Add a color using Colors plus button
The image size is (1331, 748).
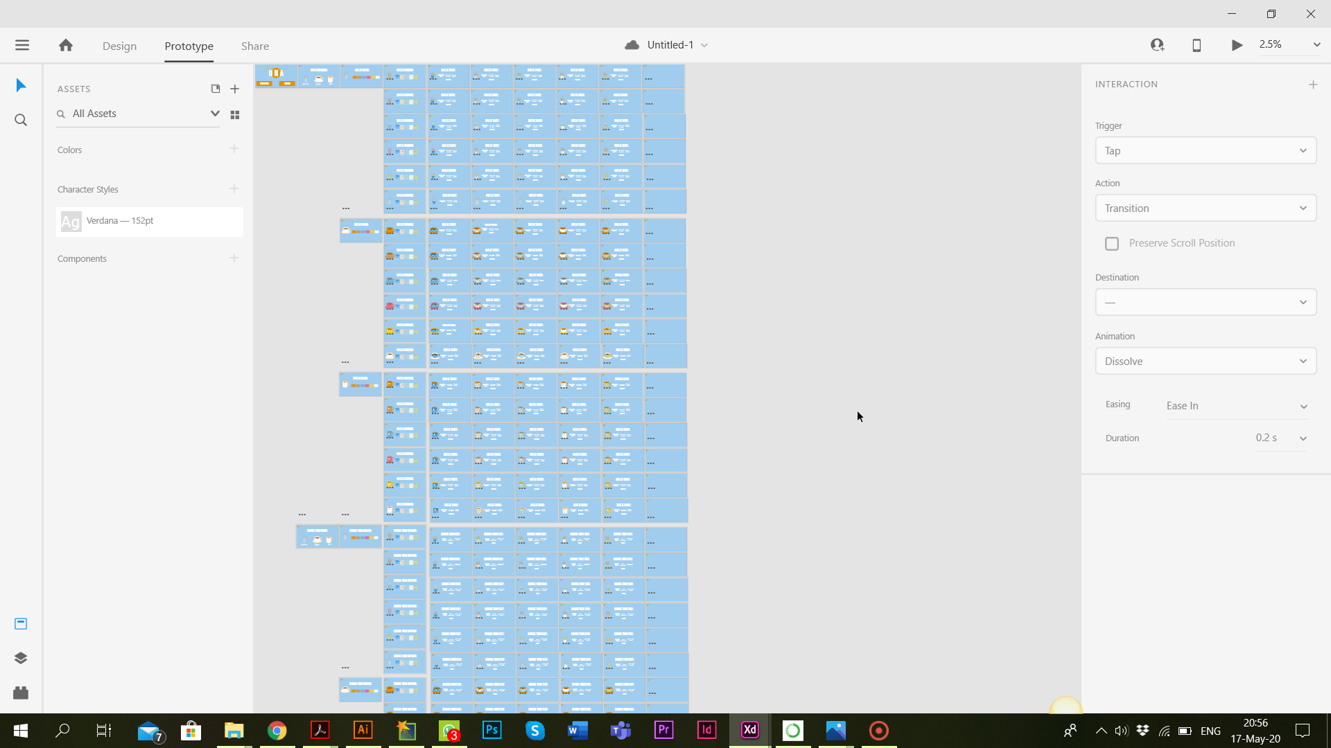pos(234,149)
